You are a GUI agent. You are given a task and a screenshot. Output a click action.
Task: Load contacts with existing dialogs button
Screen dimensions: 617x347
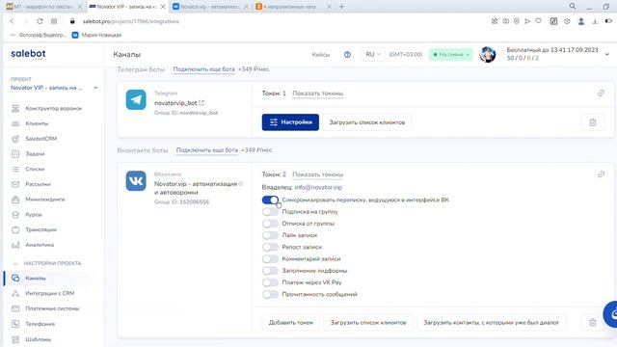tap(491, 323)
